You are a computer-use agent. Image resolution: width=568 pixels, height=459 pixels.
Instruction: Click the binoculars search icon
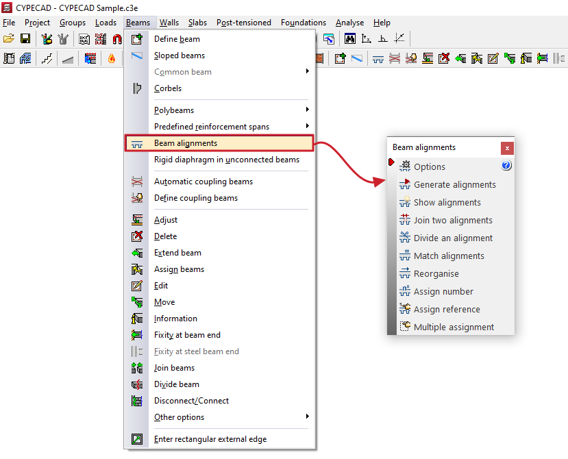(350, 39)
